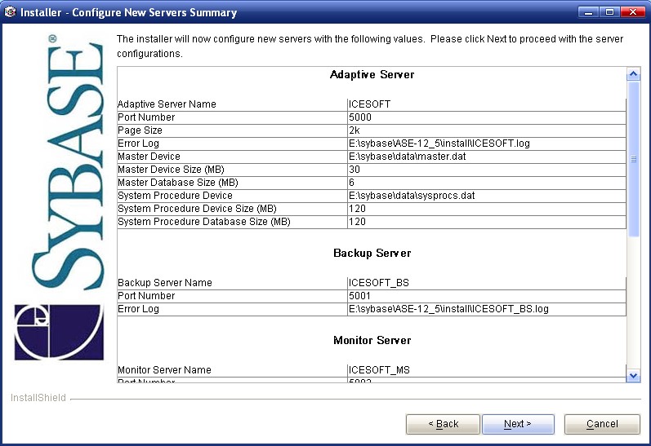
Task: Go back with the Back button
Action: pyautogui.click(x=444, y=424)
